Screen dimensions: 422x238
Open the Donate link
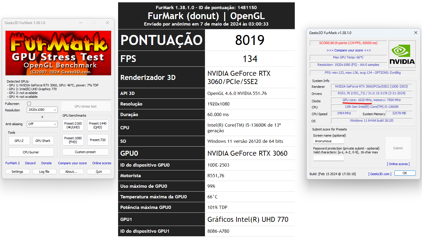[x=47, y=163]
